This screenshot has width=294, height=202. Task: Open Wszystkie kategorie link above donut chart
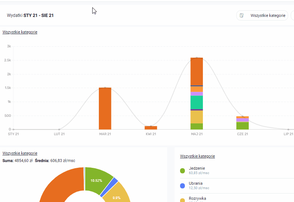pos(20,153)
